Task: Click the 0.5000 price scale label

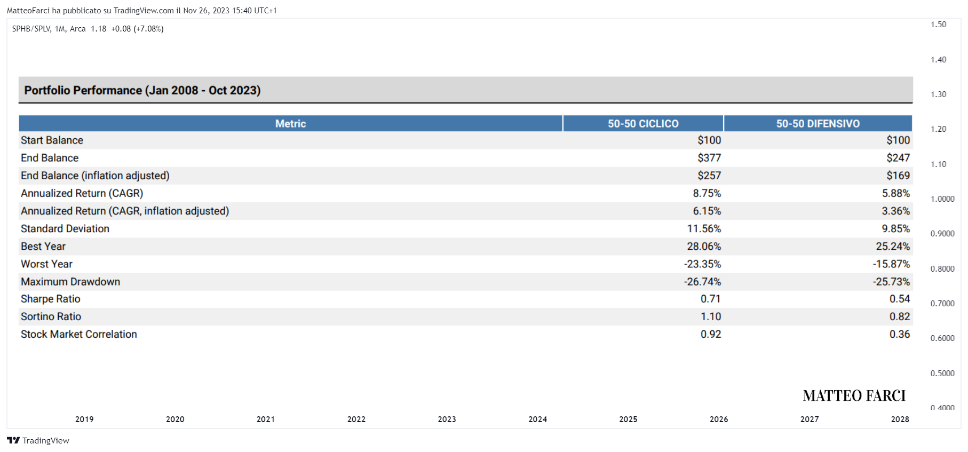Action: (942, 374)
